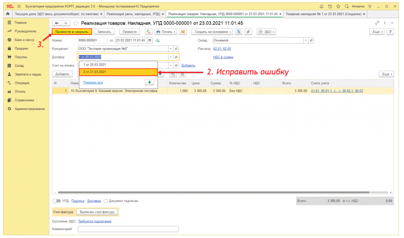Open Контрагент record with its open icon
This screenshot has height=238, width=404.
pos(176,49)
